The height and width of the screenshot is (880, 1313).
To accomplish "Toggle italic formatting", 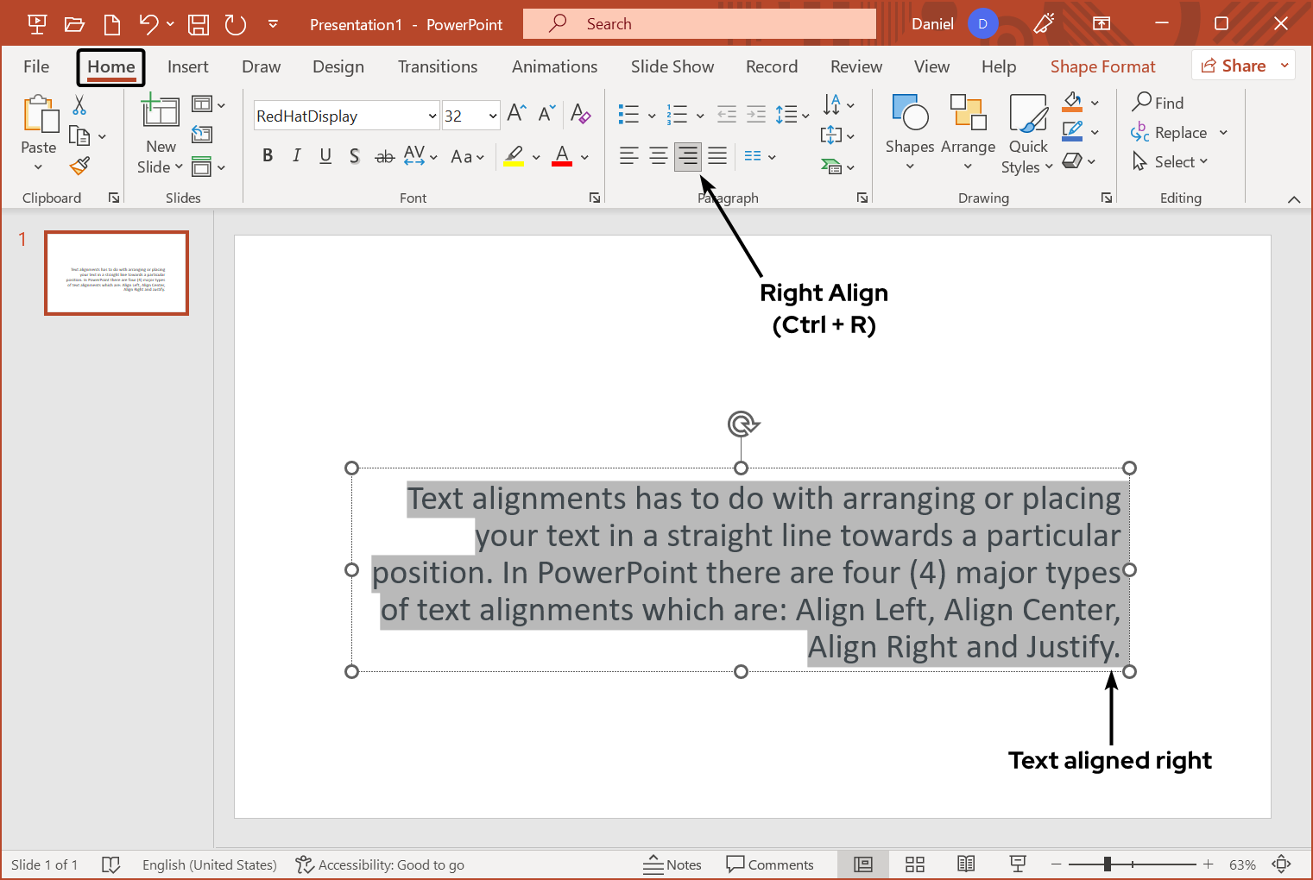I will (296, 156).
